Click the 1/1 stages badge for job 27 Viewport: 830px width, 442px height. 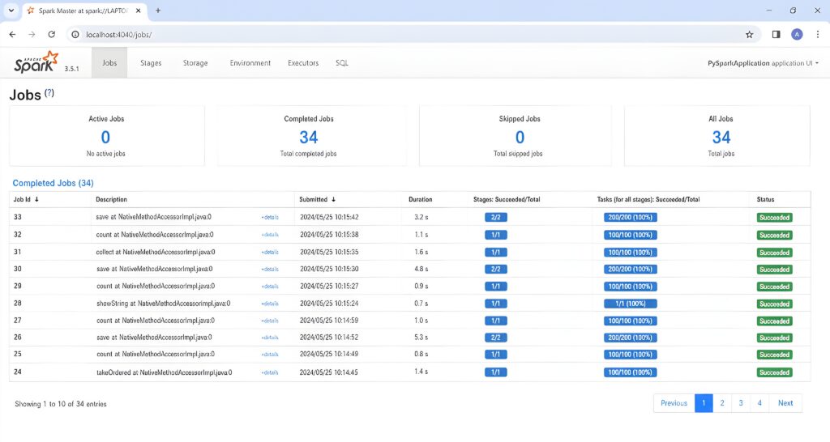[x=496, y=321]
